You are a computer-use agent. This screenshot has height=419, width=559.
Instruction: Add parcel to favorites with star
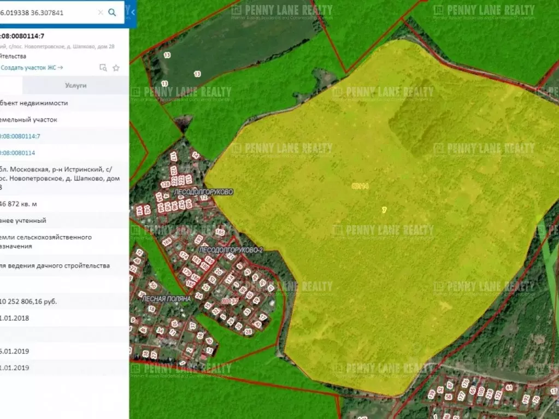click(x=116, y=68)
